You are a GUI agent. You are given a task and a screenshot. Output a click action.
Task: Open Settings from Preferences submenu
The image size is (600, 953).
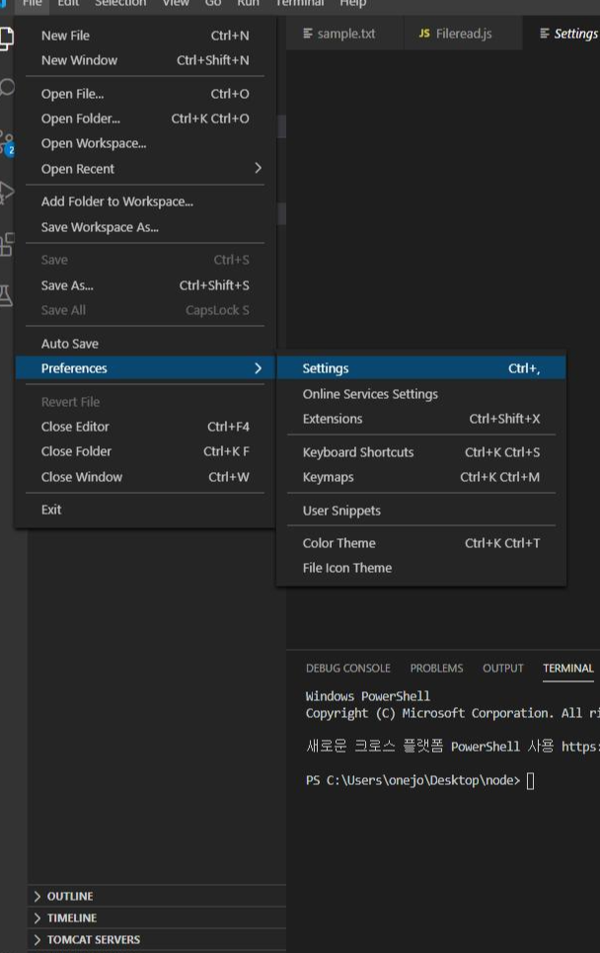[x=420, y=368]
